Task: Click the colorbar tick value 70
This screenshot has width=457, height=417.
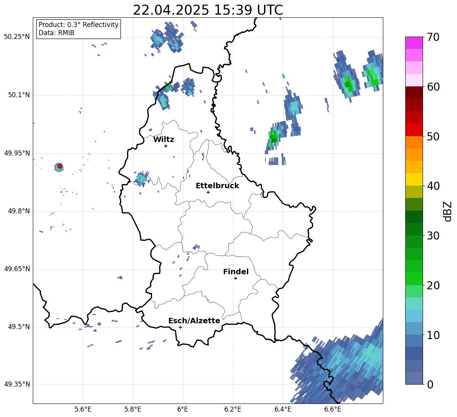Action: (x=433, y=37)
